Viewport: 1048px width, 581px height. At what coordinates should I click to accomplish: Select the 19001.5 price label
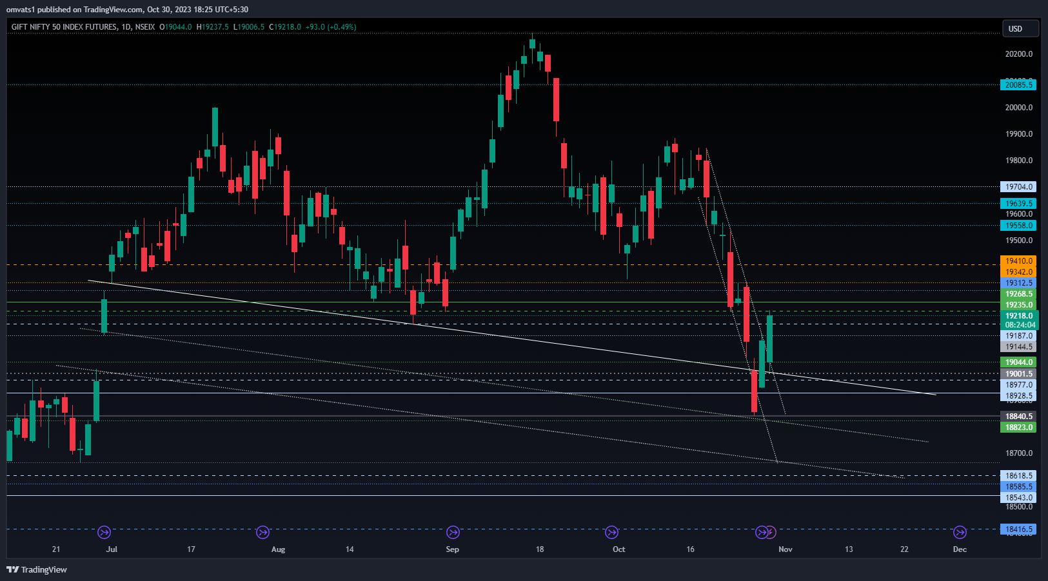pyautogui.click(x=1019, y=374)
